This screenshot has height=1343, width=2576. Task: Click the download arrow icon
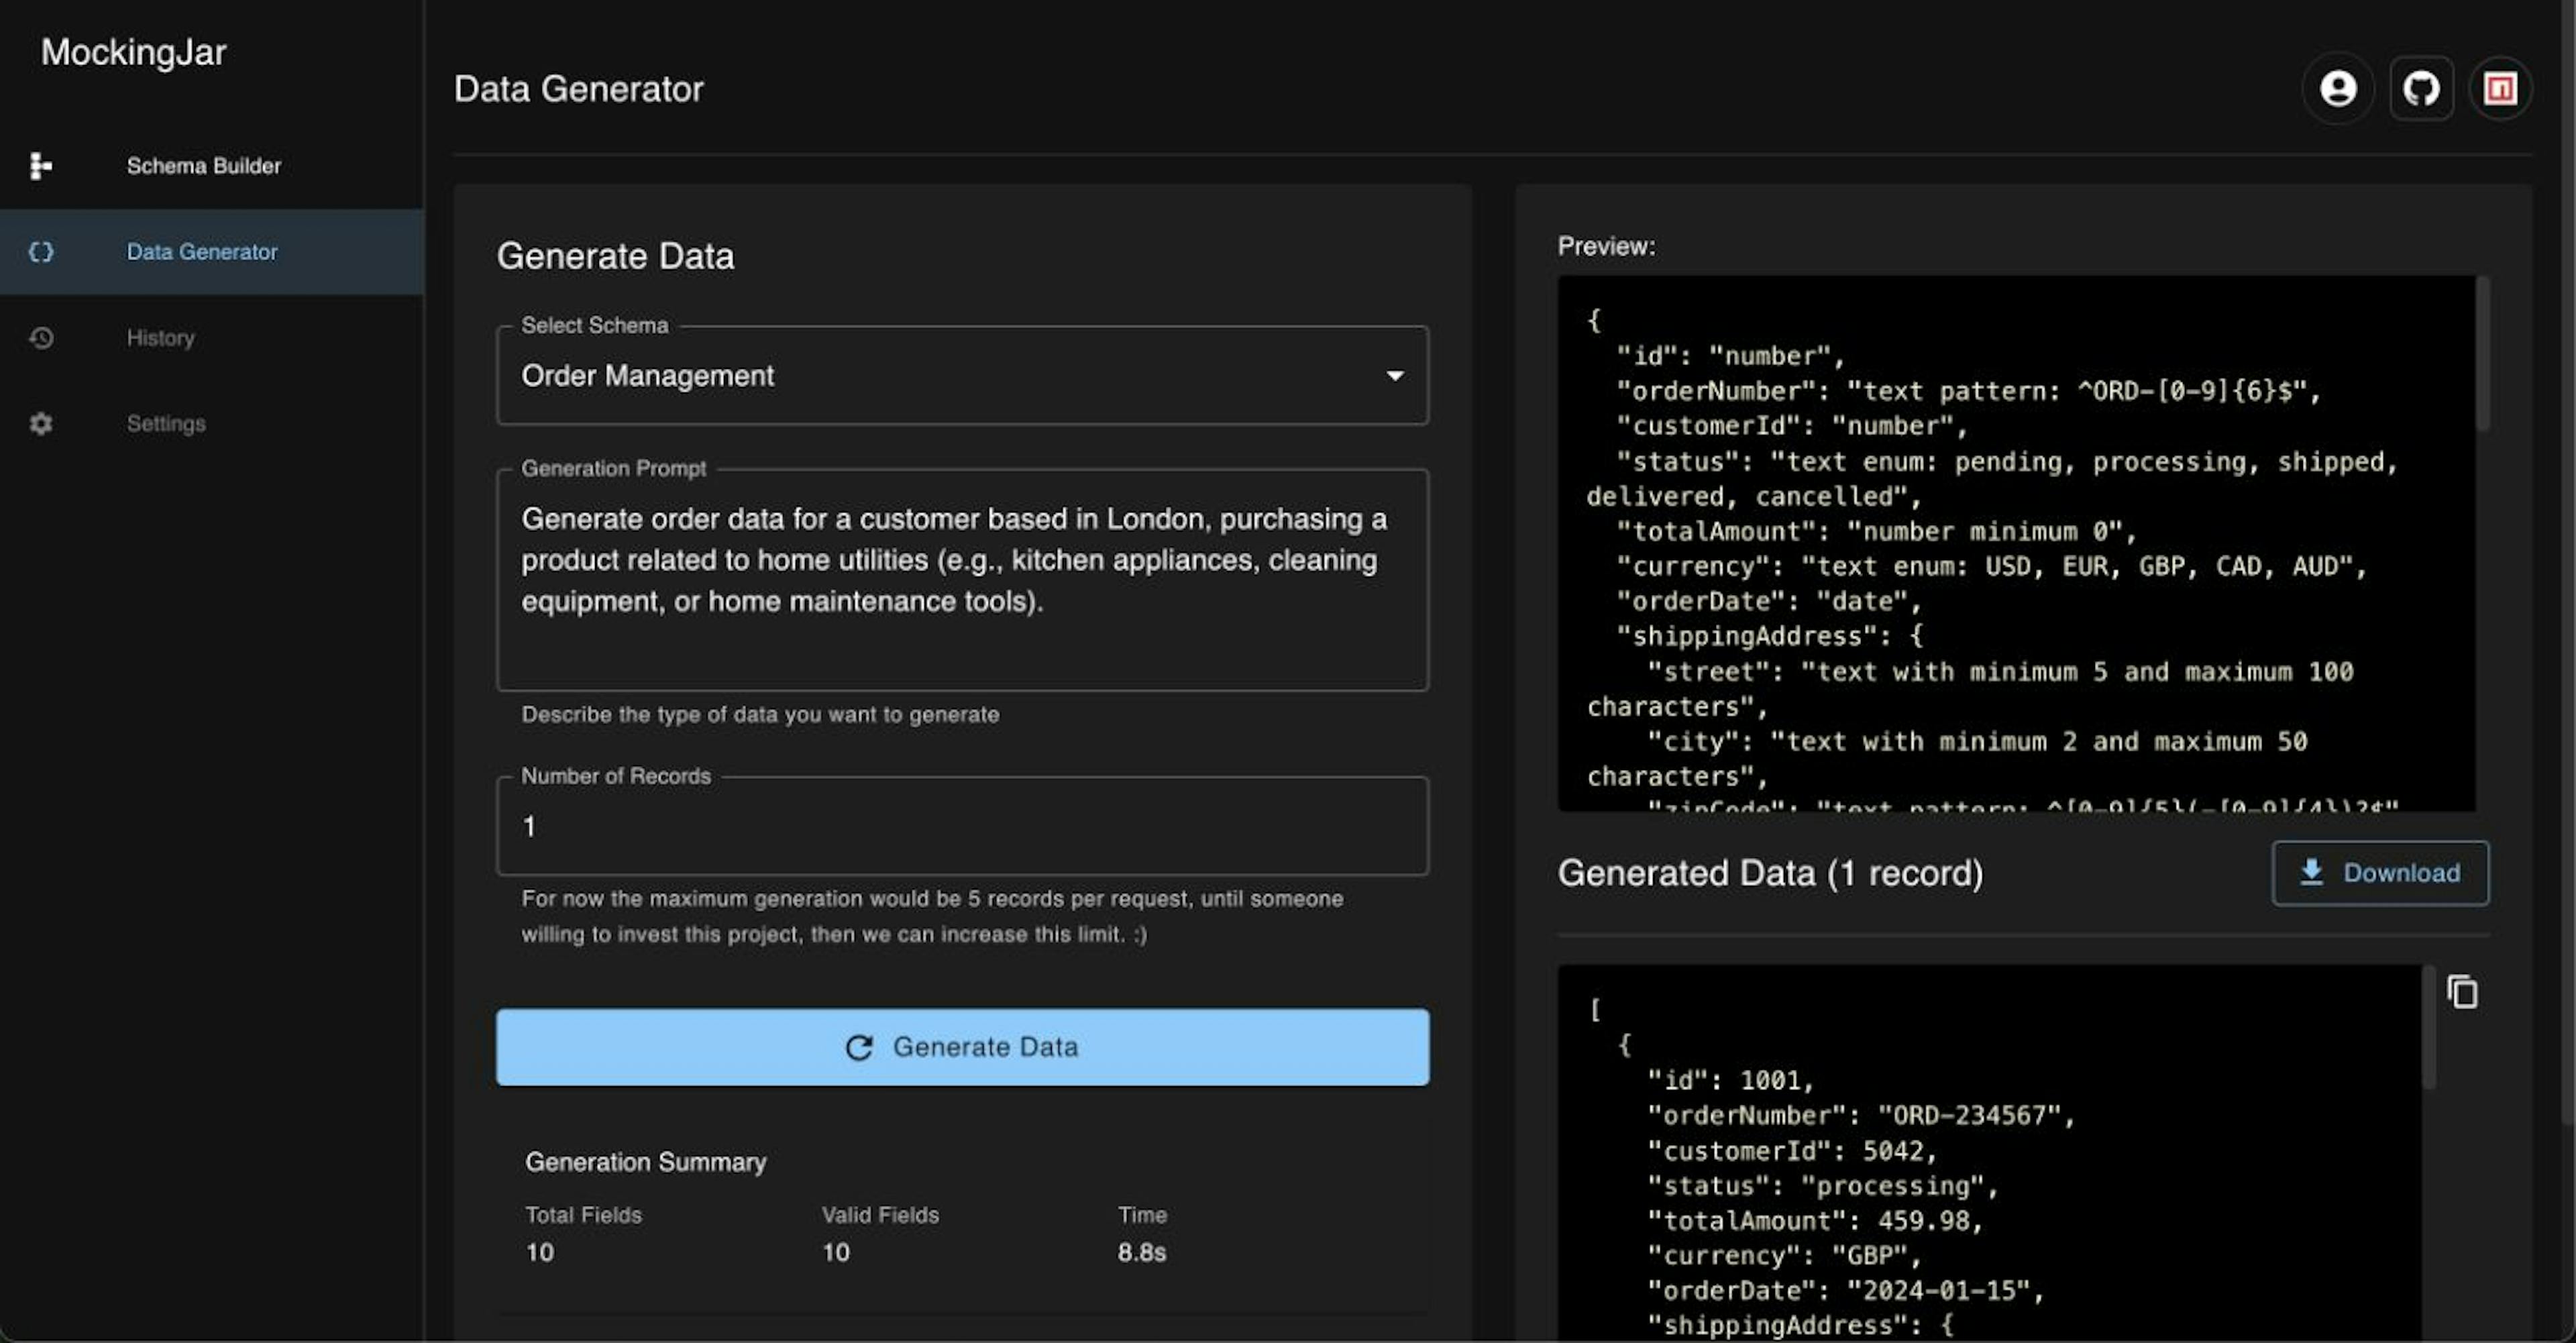click(2311, 872)
